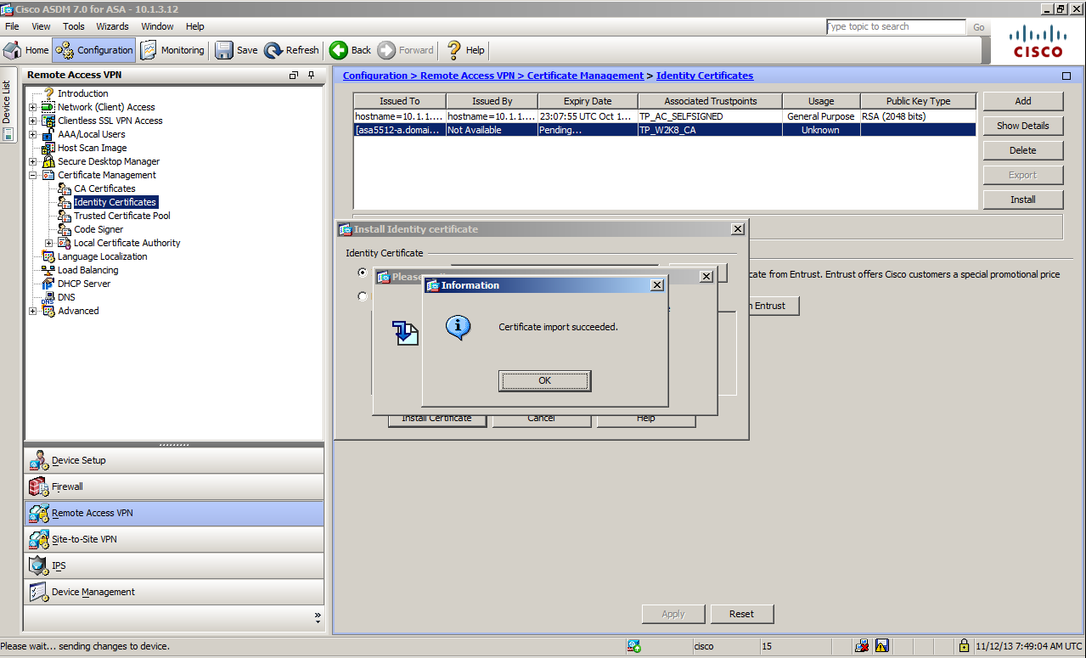Sort table by Expiry Date column
The height and width of the screenshot is (658, 1086).
tap(588, 101)
